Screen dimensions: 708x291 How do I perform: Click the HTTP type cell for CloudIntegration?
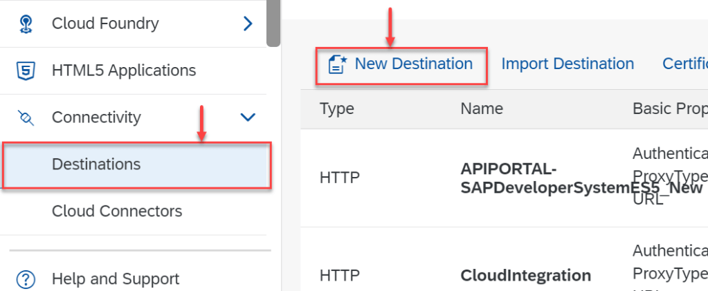(x=340, y=276)
